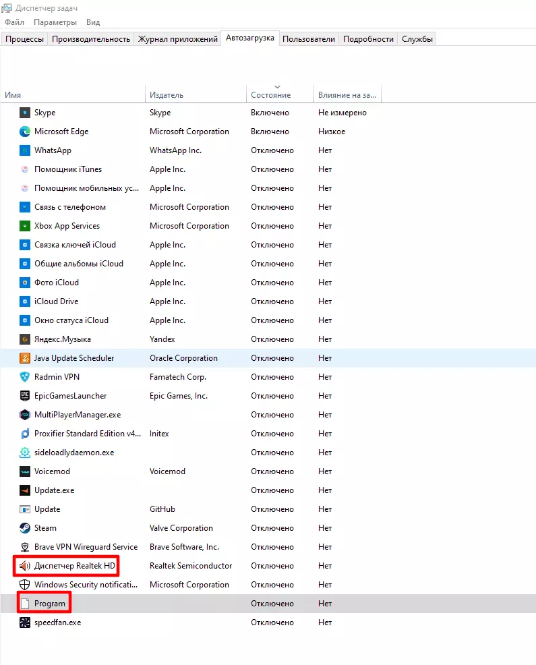Viewport: 536px width, 665px height.
Task: Click Не измерено impact for Skype
Action: tap(343, 113)
